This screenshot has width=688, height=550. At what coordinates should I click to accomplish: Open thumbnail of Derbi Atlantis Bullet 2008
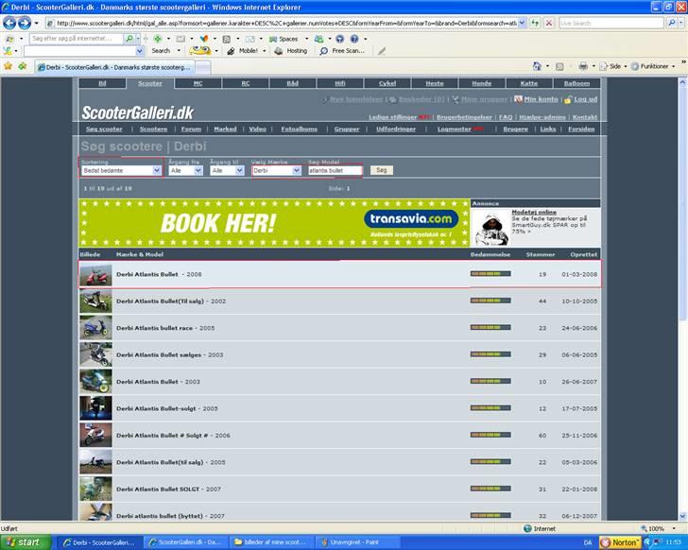(x=95, y=275)
